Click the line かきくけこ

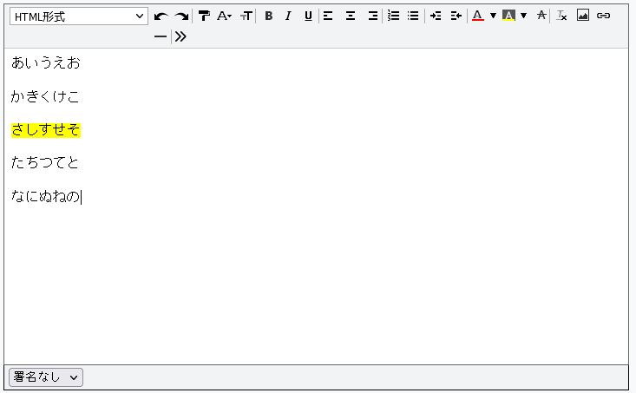(x=45, y=96)
